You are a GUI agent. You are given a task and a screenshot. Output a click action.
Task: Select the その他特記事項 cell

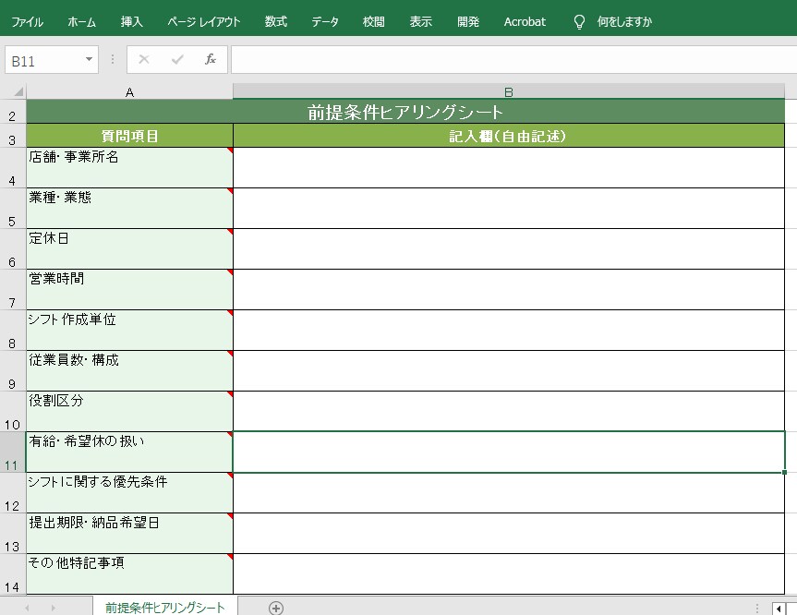(x=129, y=574)
